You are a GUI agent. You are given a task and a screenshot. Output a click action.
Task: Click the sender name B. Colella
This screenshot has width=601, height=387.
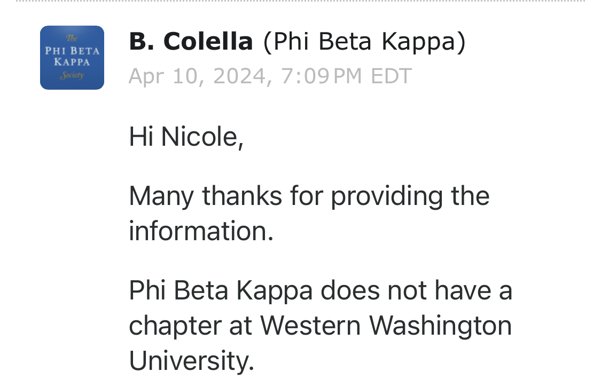(x=191, y=42)
